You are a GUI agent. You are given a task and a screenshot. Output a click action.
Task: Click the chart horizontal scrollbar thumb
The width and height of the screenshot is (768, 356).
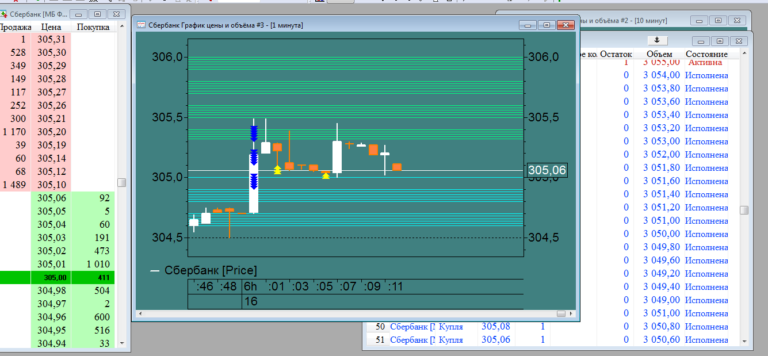pyautogui.click(x=561, y=314)
